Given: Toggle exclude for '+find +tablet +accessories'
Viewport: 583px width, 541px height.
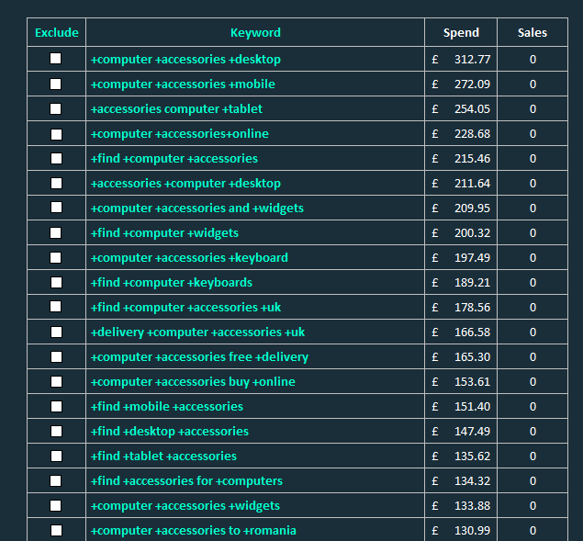Looking at the screenshot, I should [x=56, y=456].
